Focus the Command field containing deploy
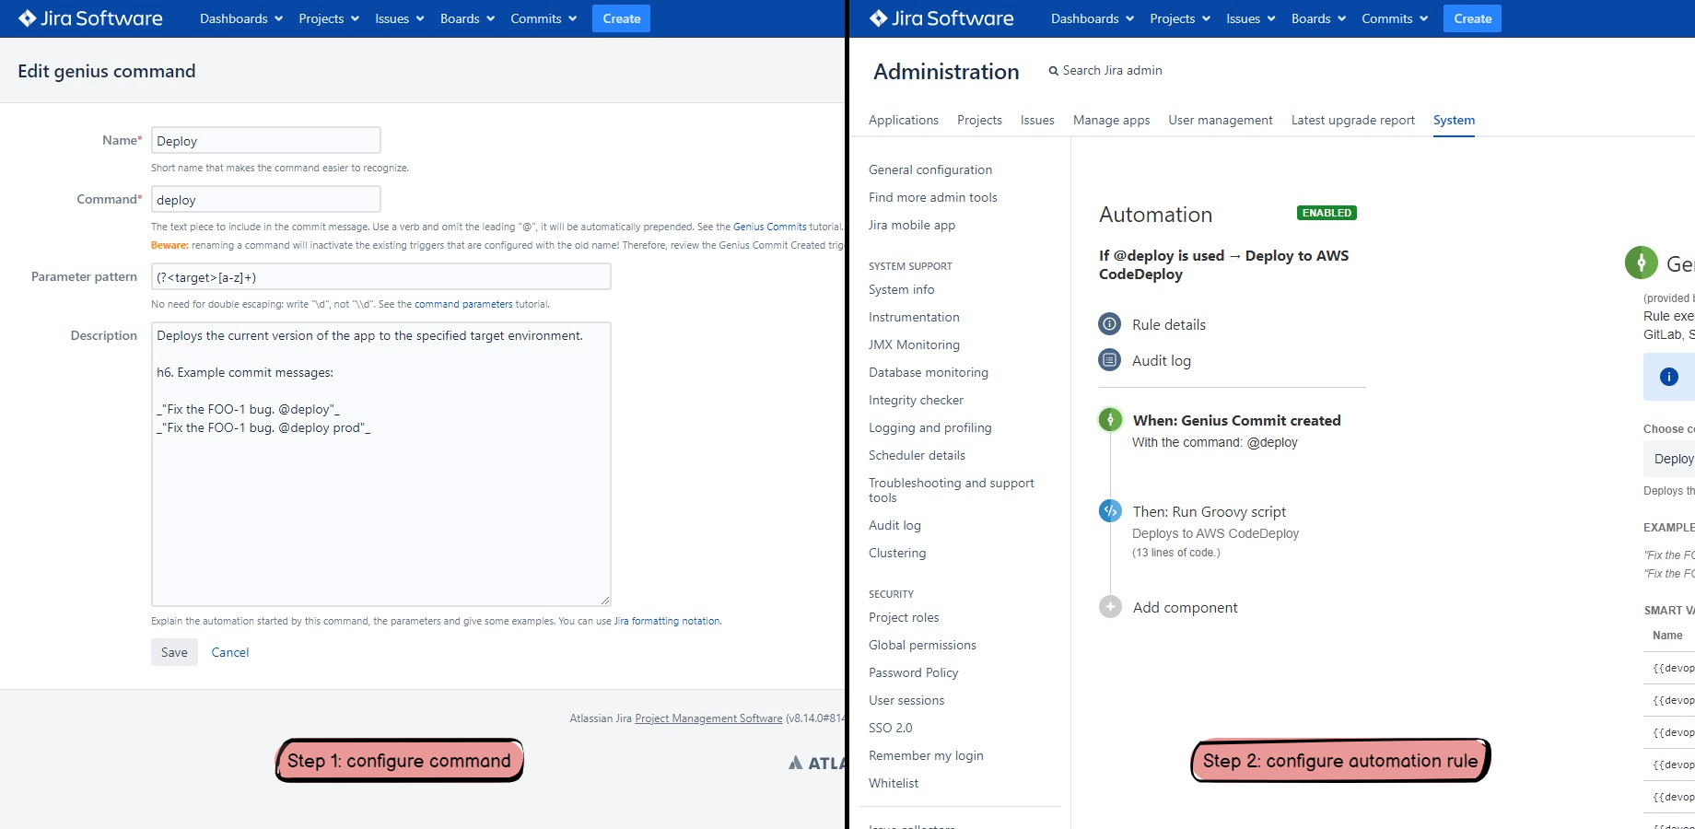The image size is (1695, 829). [x=266, y=199]
